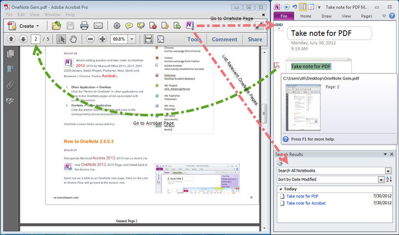Open Take note for PDF search result
This screenshot has height=235, width=399.
(302, 196)
